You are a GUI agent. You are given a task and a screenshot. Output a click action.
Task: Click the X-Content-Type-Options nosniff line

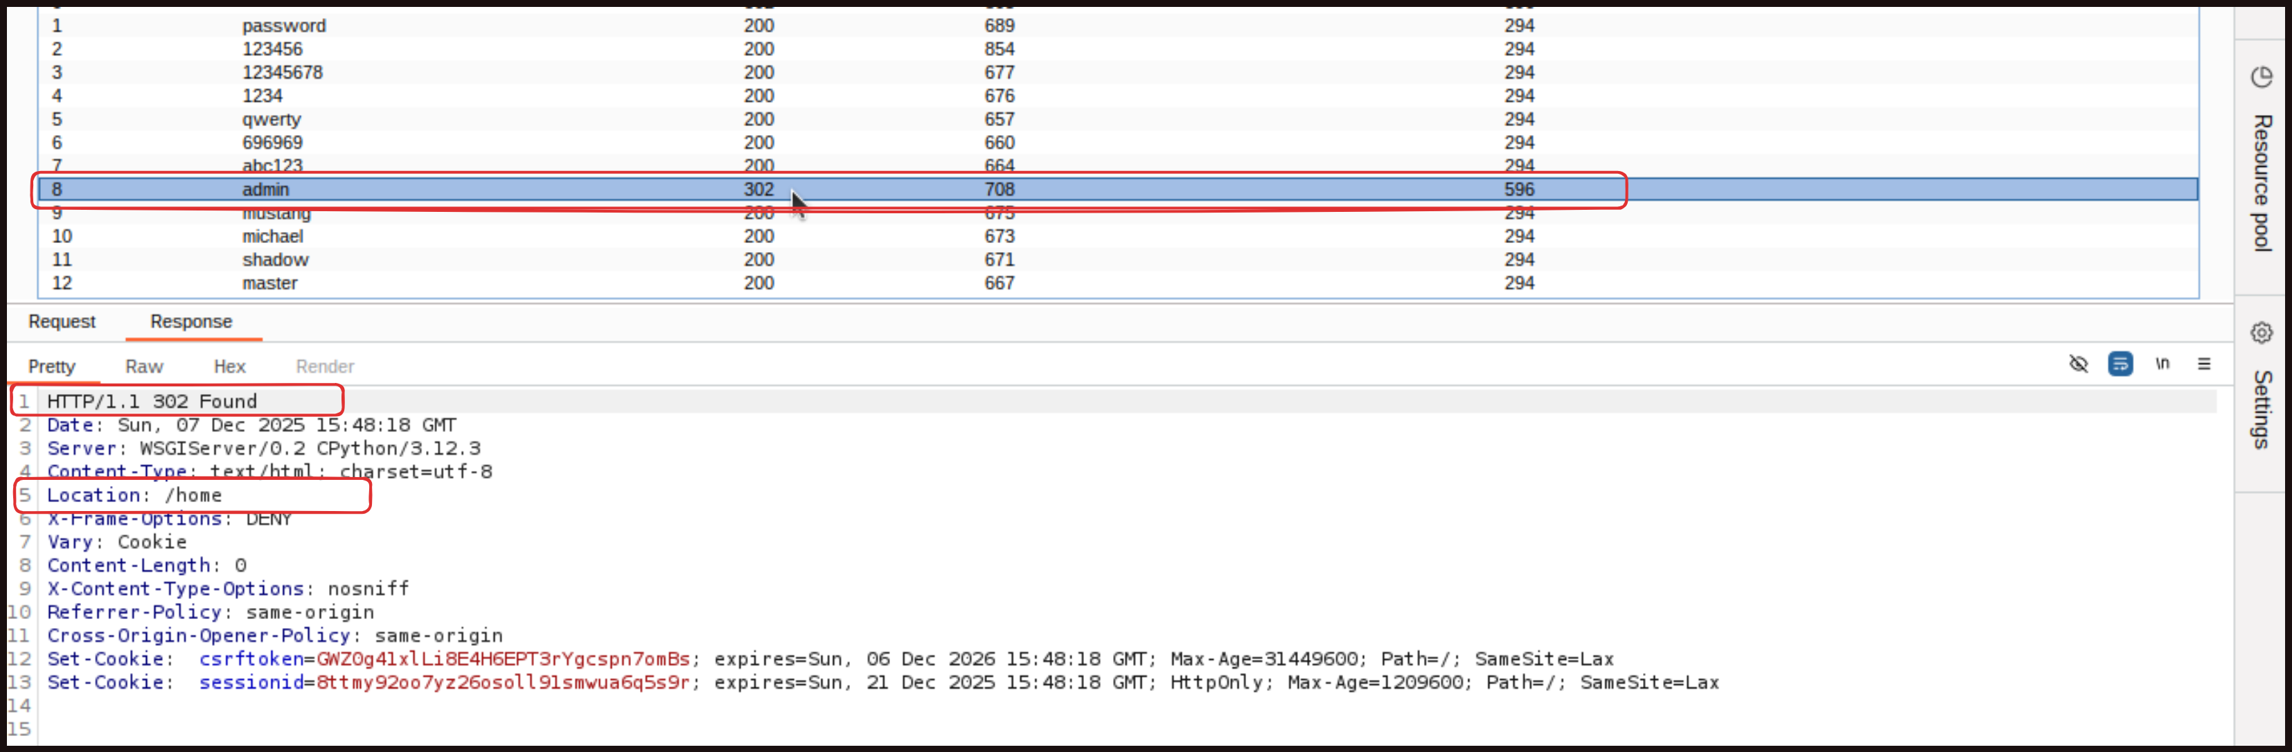(228, 589)
